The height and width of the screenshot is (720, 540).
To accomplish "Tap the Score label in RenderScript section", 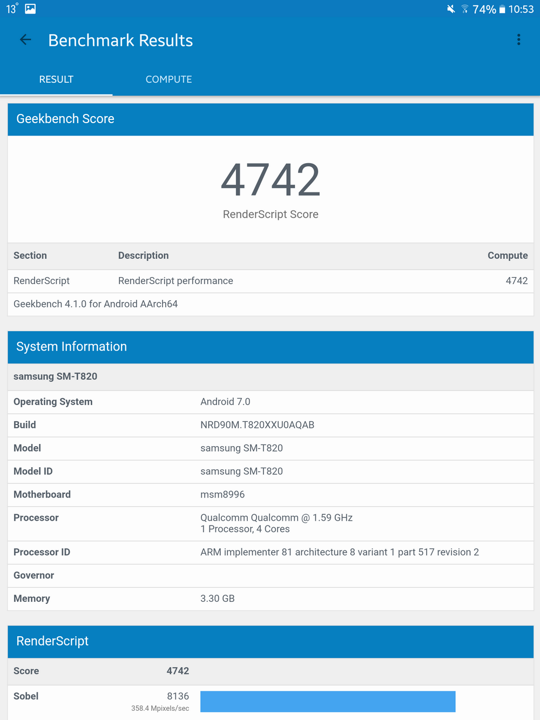I will tap(26, 671).
